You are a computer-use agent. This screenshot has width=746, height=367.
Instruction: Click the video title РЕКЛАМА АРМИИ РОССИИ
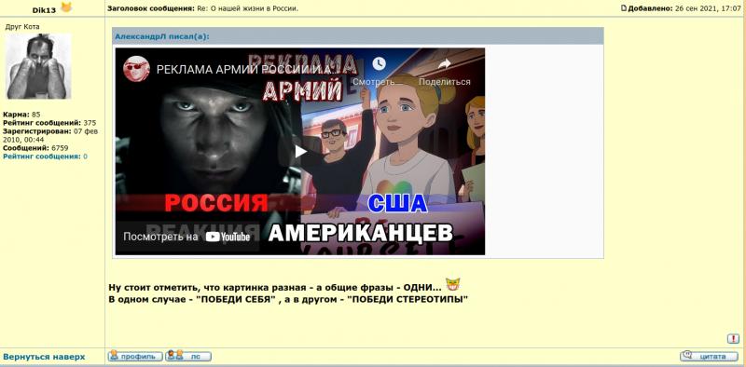[x=247, y=70]
